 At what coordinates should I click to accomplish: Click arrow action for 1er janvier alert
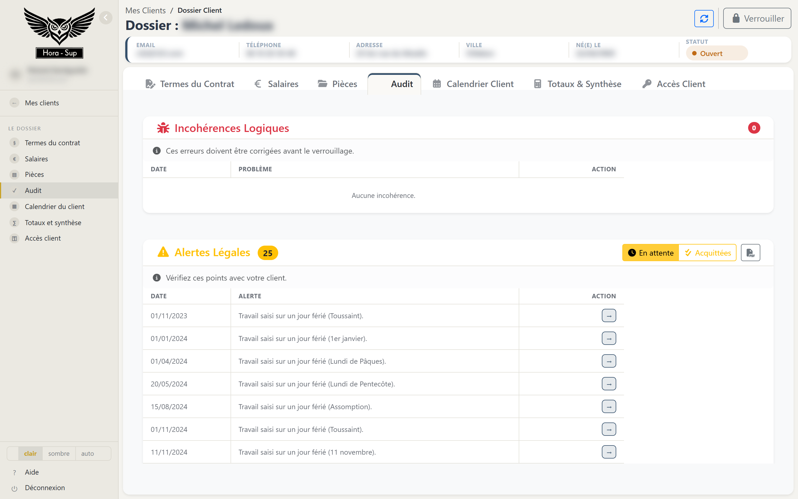[609, 338]
